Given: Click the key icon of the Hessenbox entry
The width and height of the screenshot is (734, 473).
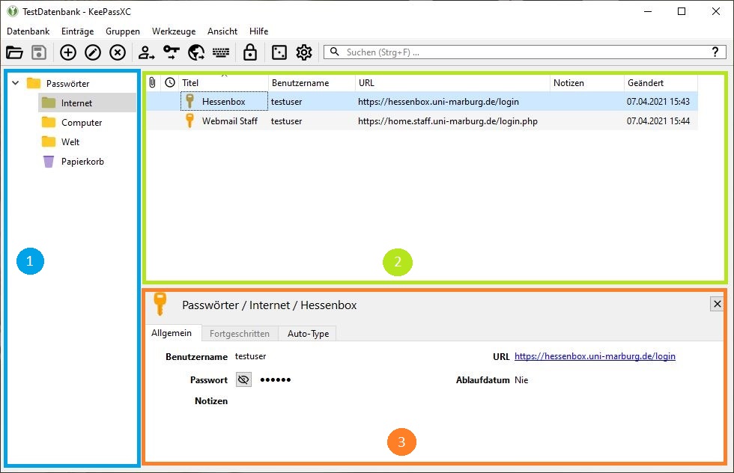Looking at the screenshot, I should pyautogui.click(x=189, y=102).
